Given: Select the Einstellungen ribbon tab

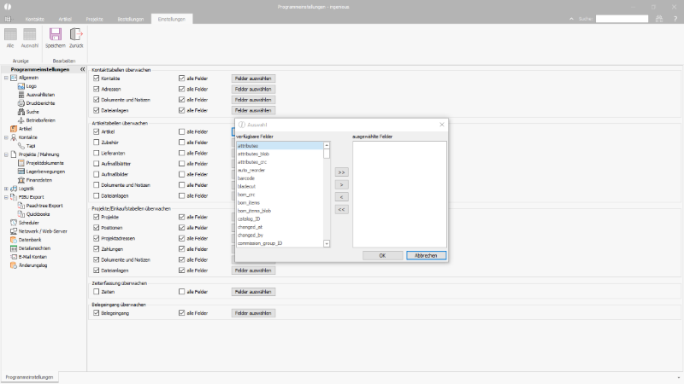Looking at the screenshot, I should [x=172, y=19].
